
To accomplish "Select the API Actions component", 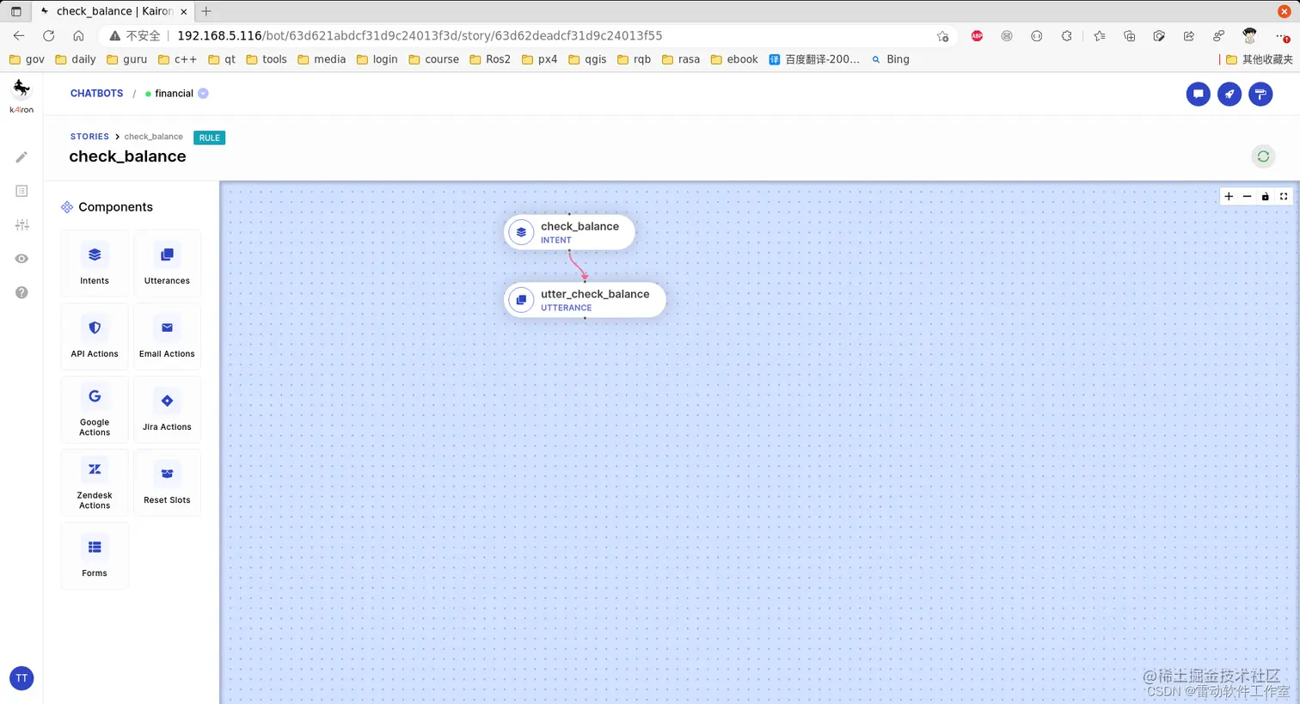I will click(x=95, y=336).
